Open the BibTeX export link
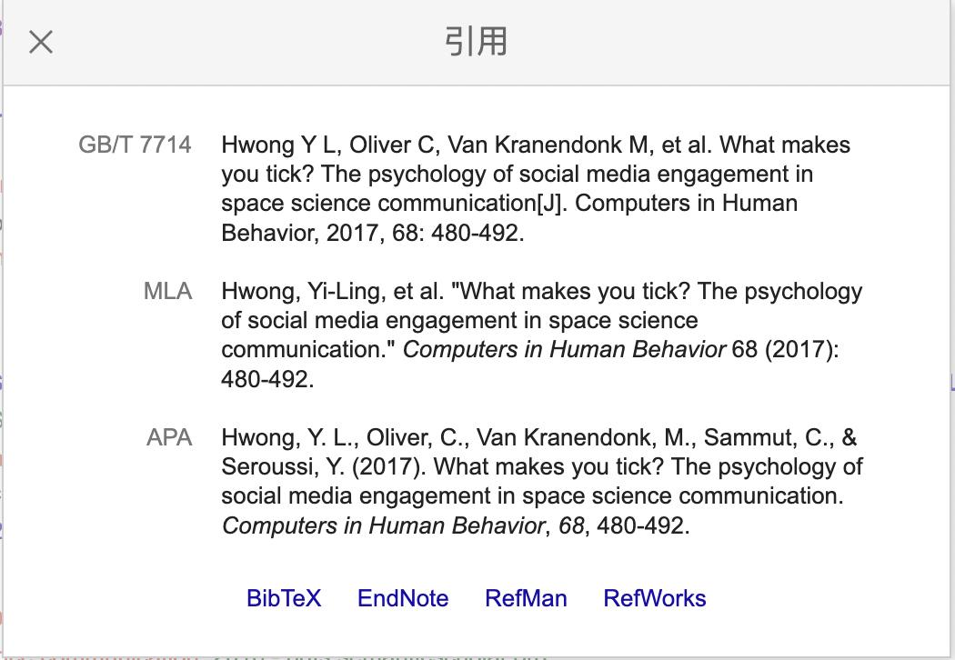955x660 pixels. 284,598
